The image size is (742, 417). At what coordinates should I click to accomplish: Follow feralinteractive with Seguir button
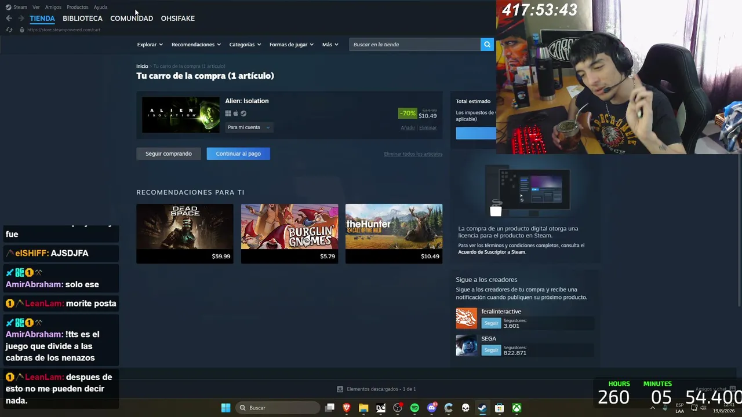(x=491, y=323)
